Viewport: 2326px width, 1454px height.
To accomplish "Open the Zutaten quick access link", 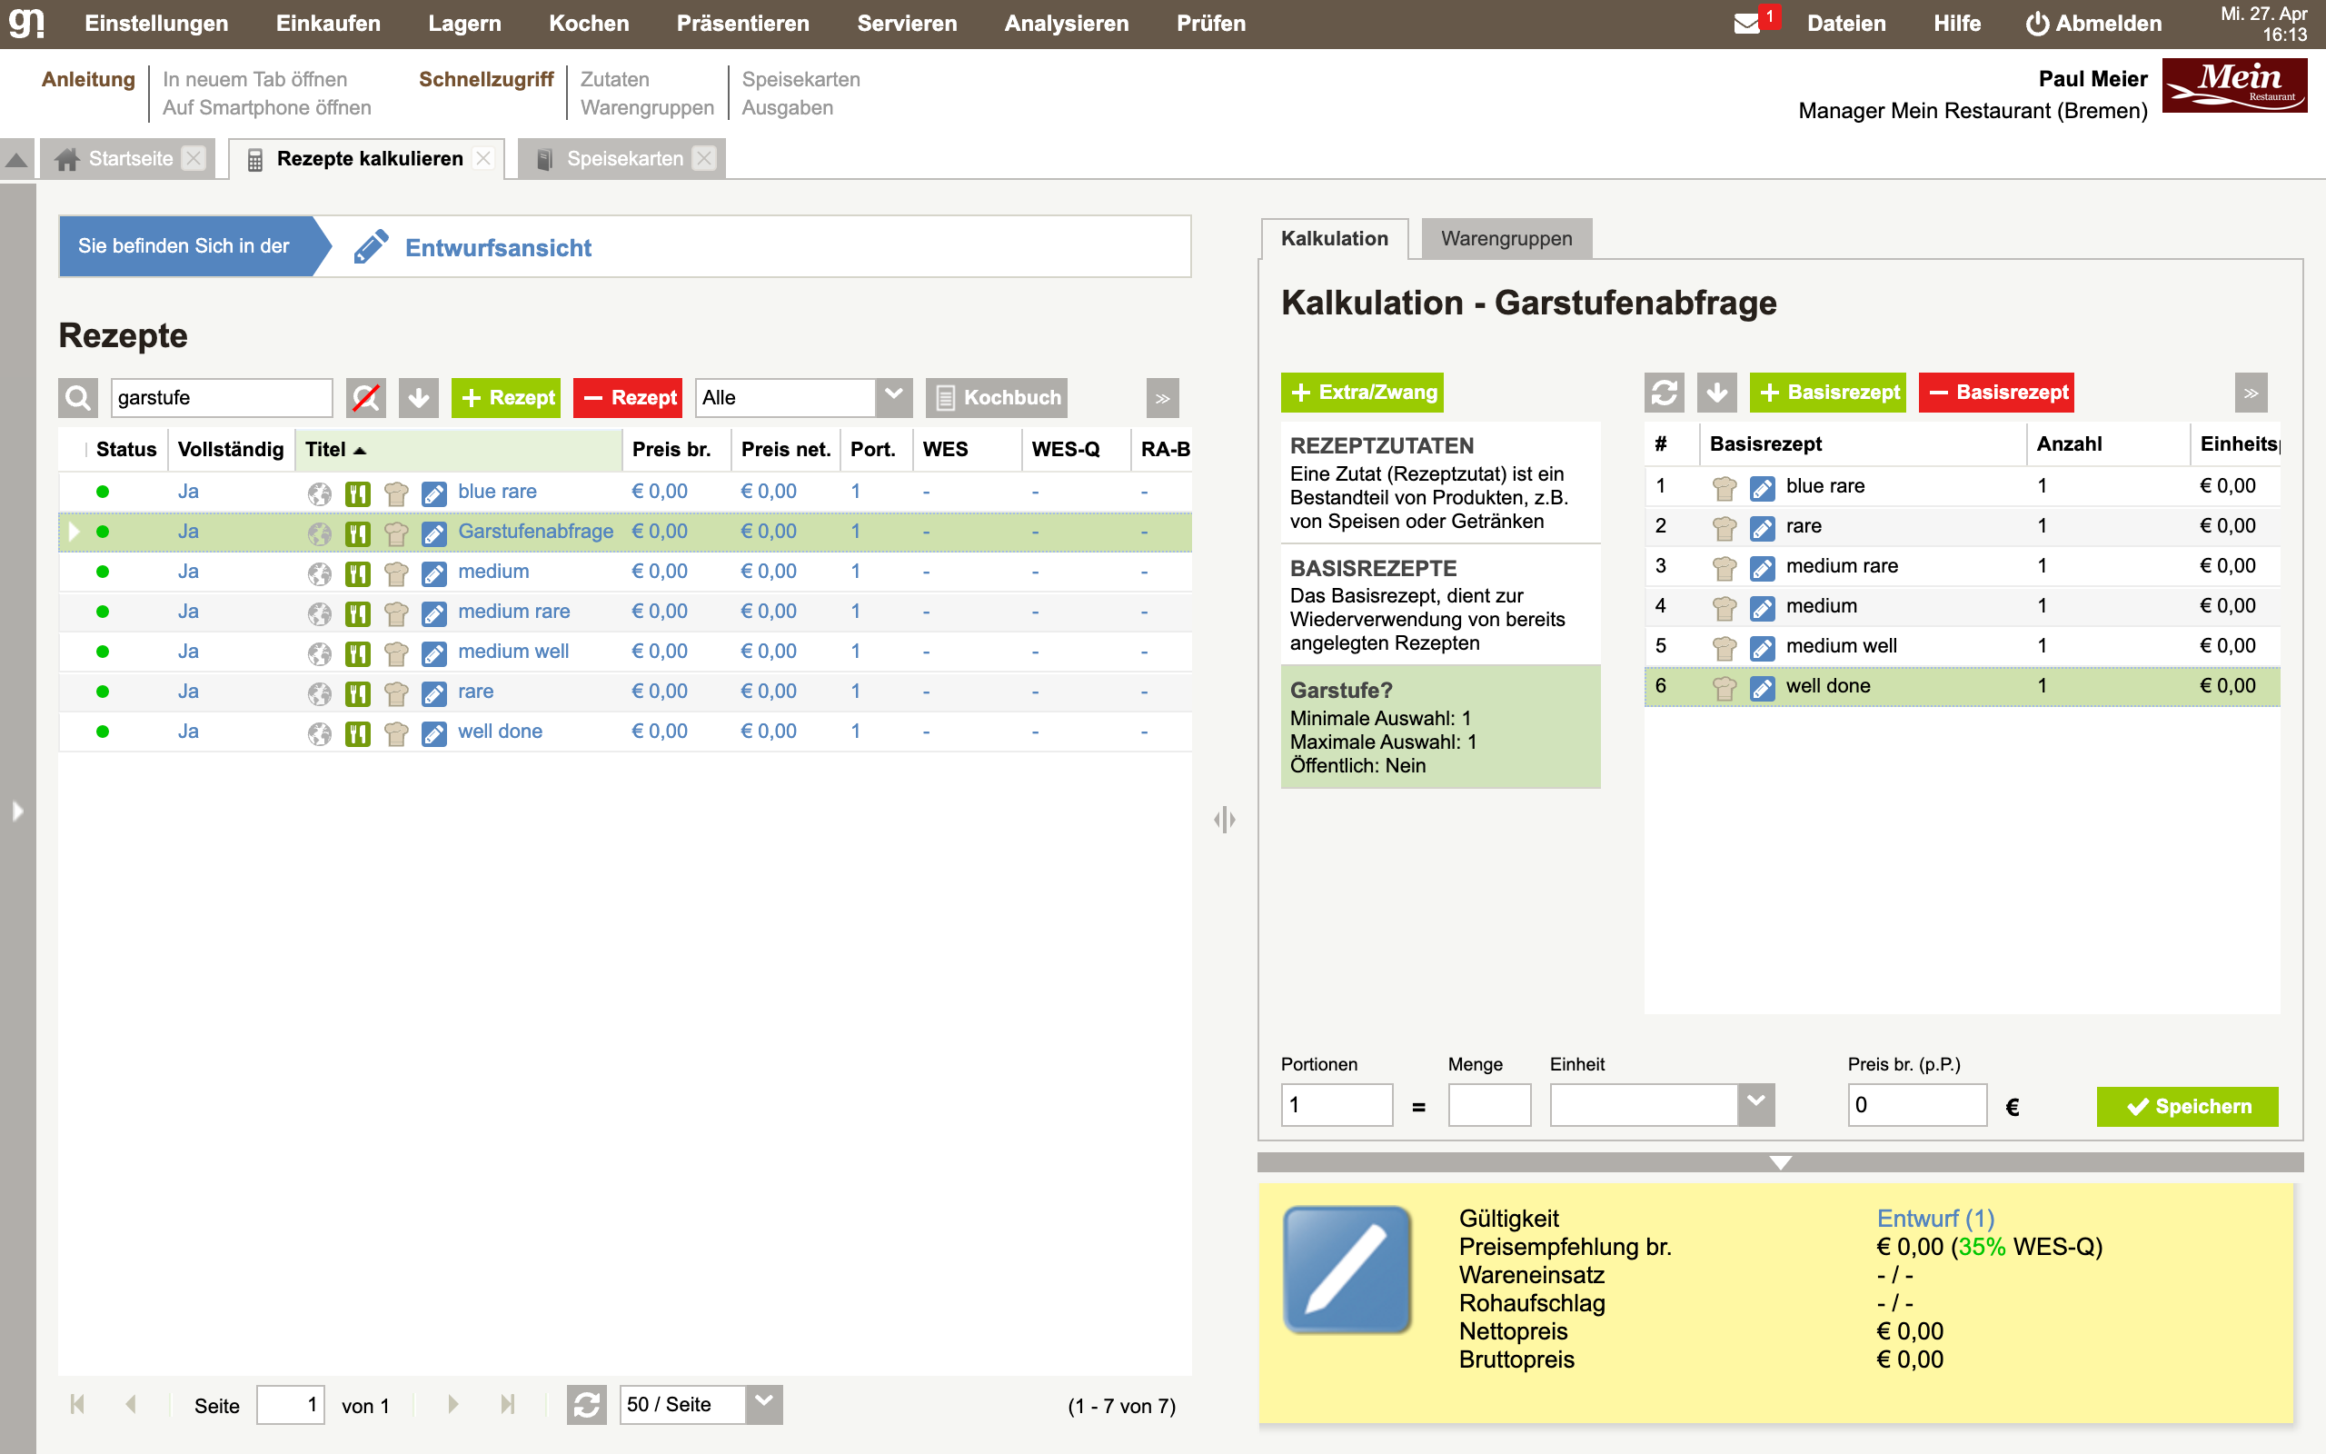I will (614, 79).
